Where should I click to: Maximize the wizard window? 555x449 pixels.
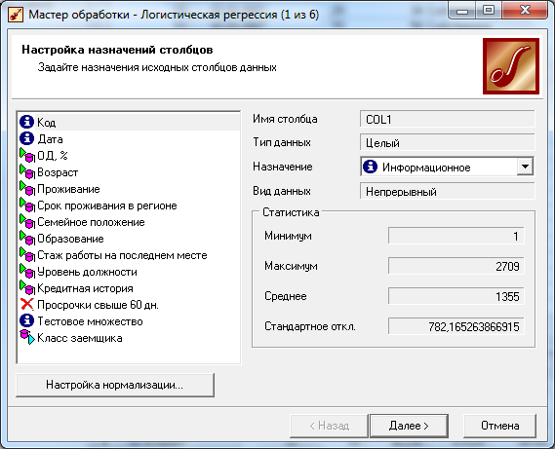pyautogui.click(x=489, y=11)
